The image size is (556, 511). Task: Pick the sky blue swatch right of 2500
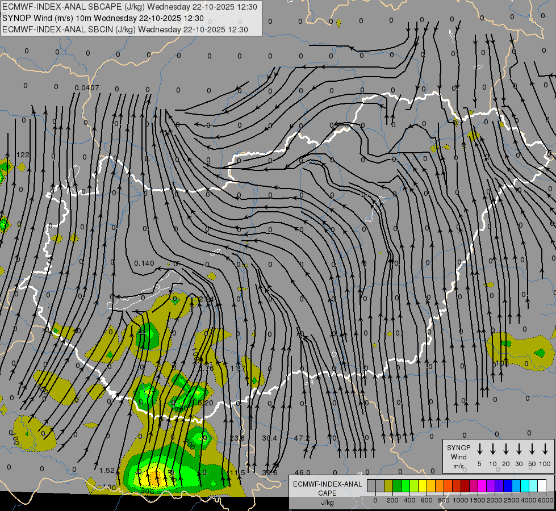tap(516, 485)
